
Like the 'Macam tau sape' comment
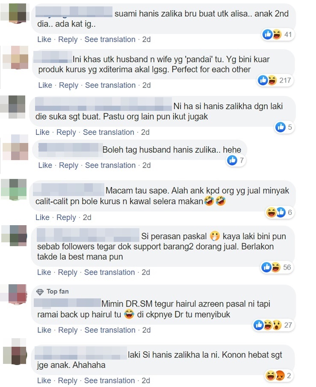pyautogui.click(x=42, y=217)
